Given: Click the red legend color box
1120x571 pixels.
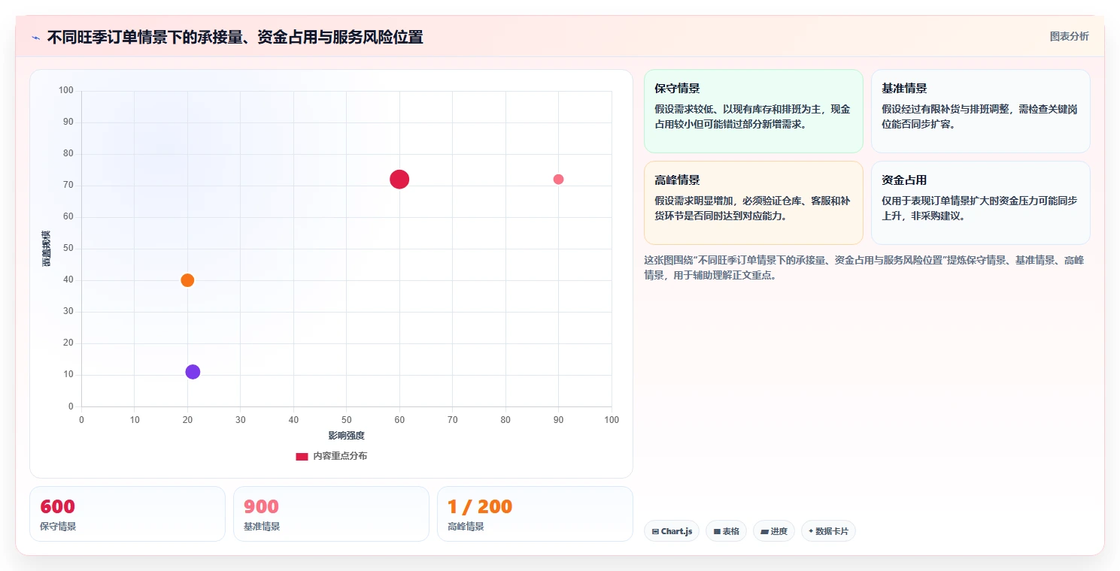Looking at the screenshot, I should [x=302, y=456].
